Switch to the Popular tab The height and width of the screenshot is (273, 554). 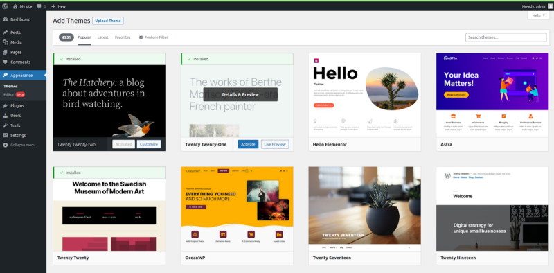[x=84, y=37]
